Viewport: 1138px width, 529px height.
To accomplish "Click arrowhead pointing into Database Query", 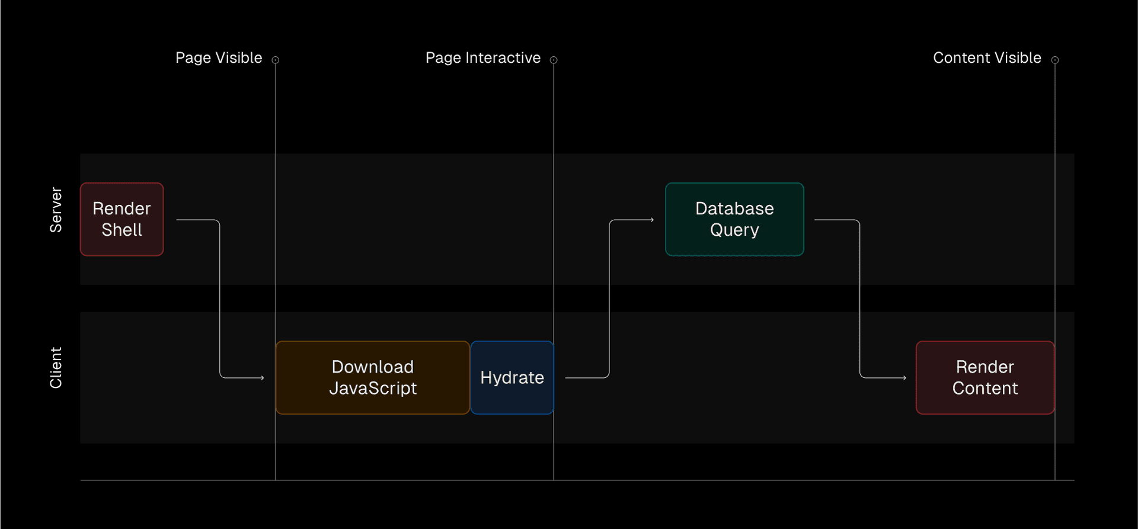I will click(x=652, y=220).
